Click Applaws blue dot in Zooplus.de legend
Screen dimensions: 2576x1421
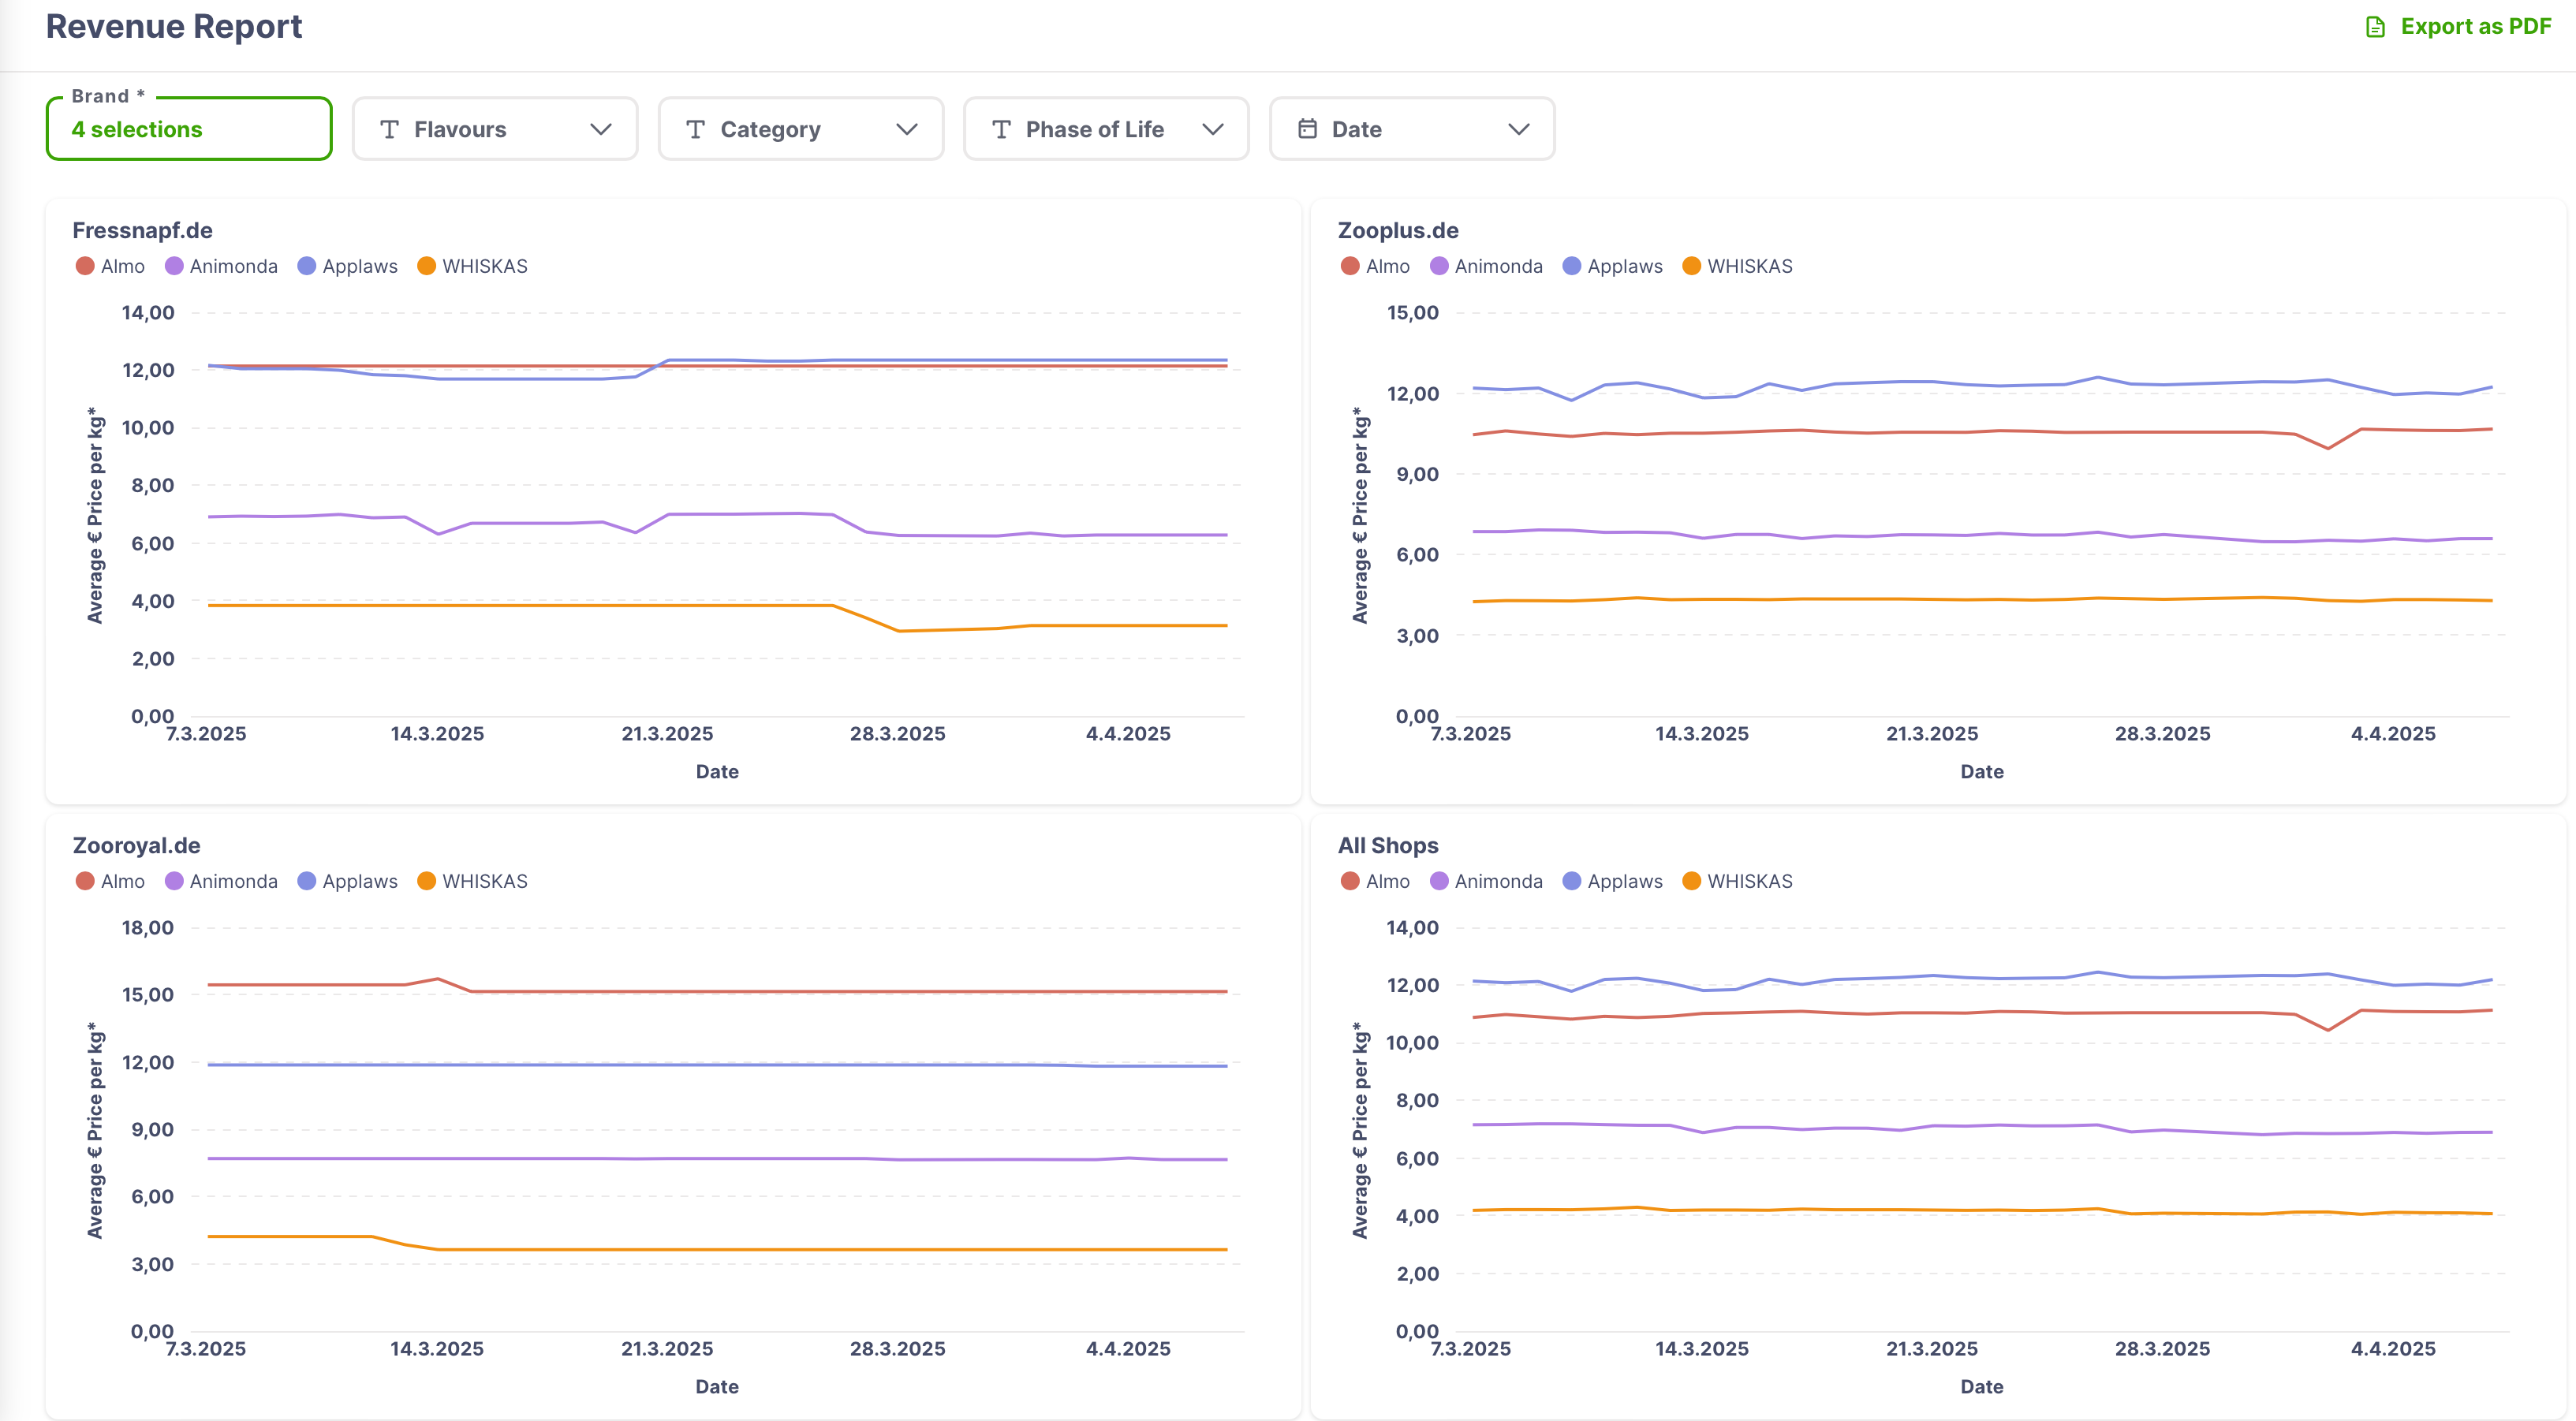coord(1572,266)
